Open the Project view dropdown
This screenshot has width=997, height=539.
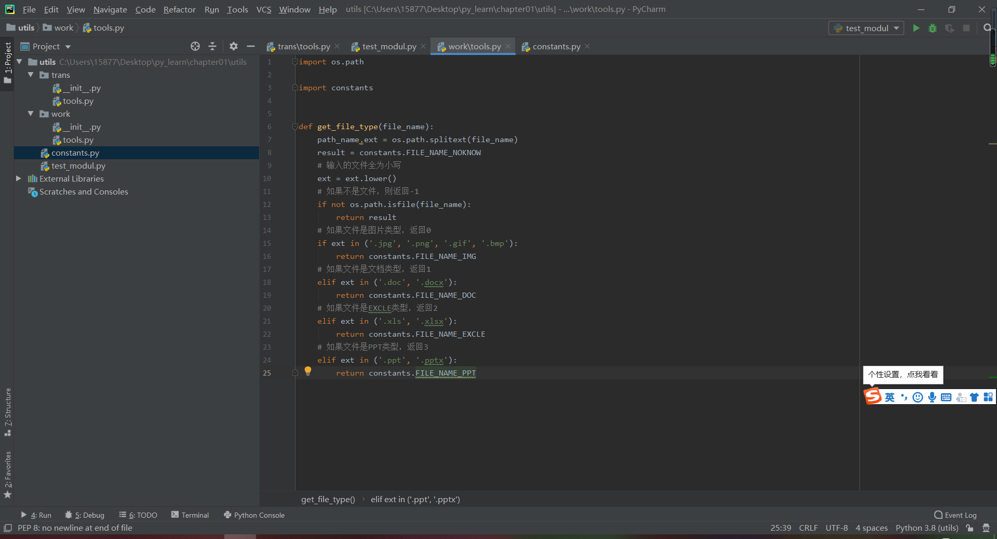tap(46, 46)
